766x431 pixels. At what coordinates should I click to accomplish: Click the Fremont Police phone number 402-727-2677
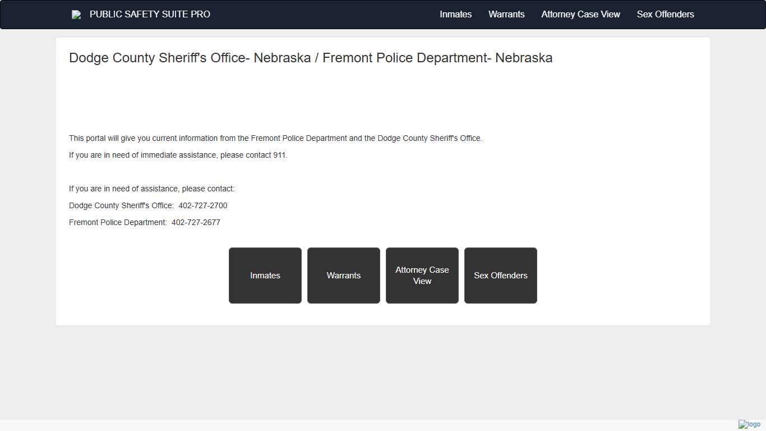196,222
